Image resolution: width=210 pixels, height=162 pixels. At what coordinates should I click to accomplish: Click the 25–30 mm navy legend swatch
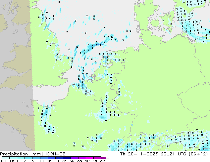pyautogui.click(x=67, y=158)
